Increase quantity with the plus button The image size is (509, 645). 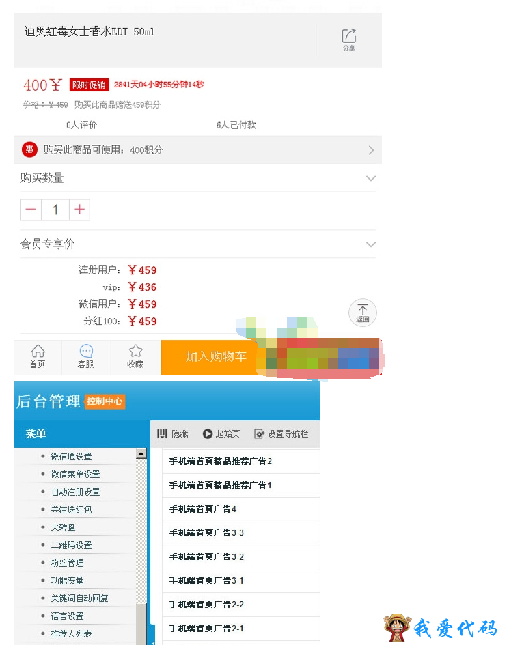79,210
